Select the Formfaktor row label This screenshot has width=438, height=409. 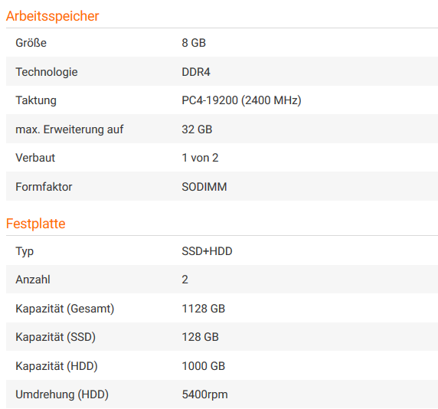pos(44,187)
